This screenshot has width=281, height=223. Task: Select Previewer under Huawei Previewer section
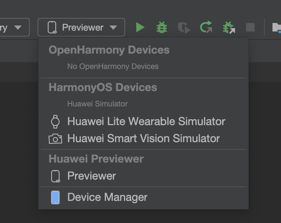tap(92, 176)
